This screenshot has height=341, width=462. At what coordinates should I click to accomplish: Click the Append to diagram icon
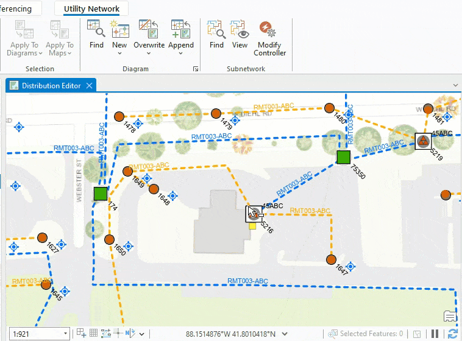(181, 29)
